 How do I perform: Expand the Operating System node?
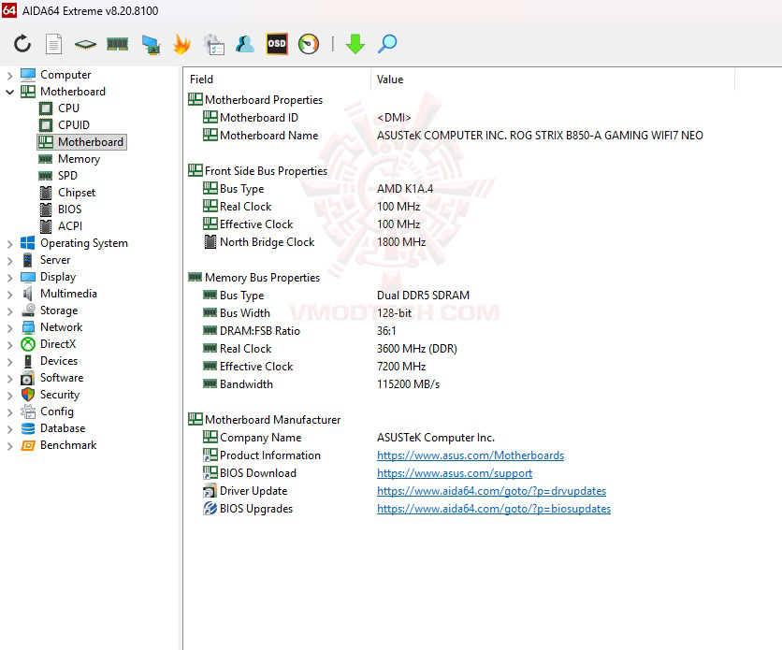[9, 244]
